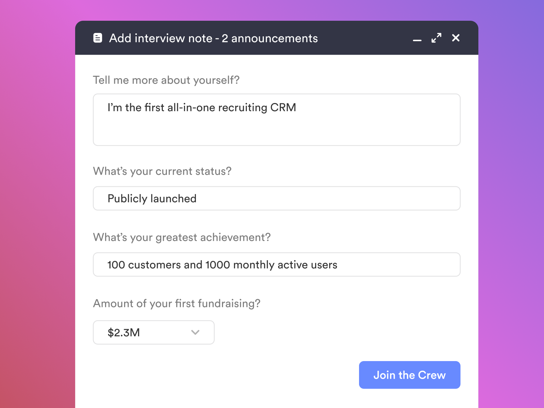The image size is (544, 408).
Task: Place cursor in 'Publicly launched' text
Action: [152, 199]
